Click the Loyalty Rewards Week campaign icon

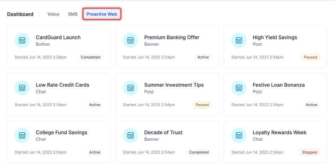239,135
